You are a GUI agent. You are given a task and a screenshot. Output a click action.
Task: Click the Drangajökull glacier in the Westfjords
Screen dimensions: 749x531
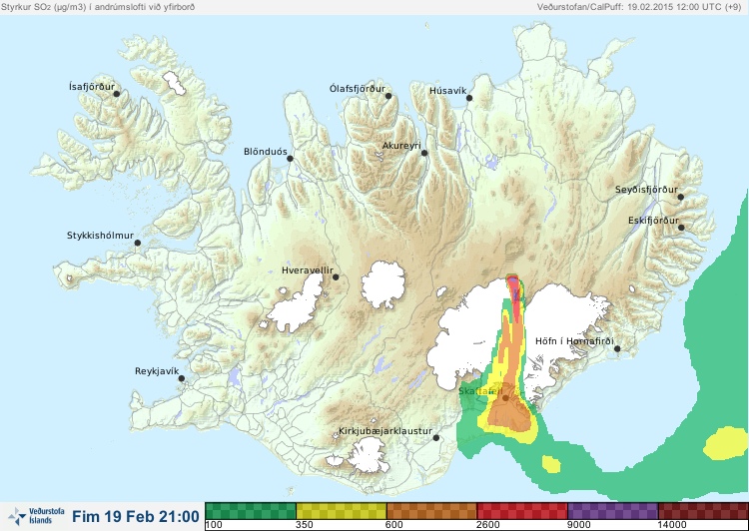pos(174,83)
